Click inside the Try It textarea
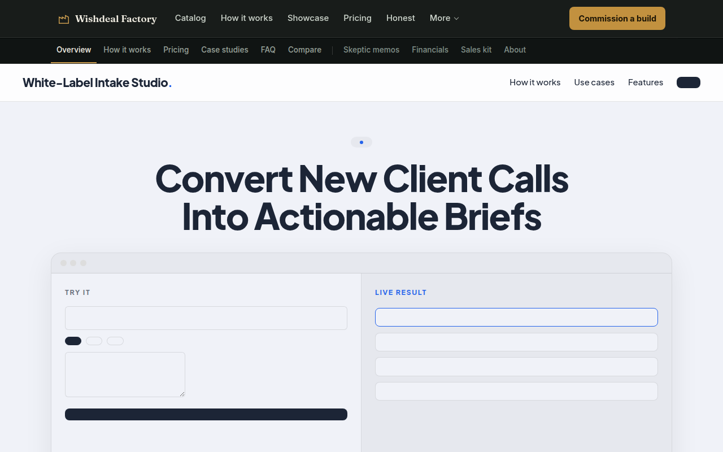This screenshot has width=723, height=452. 125,375
